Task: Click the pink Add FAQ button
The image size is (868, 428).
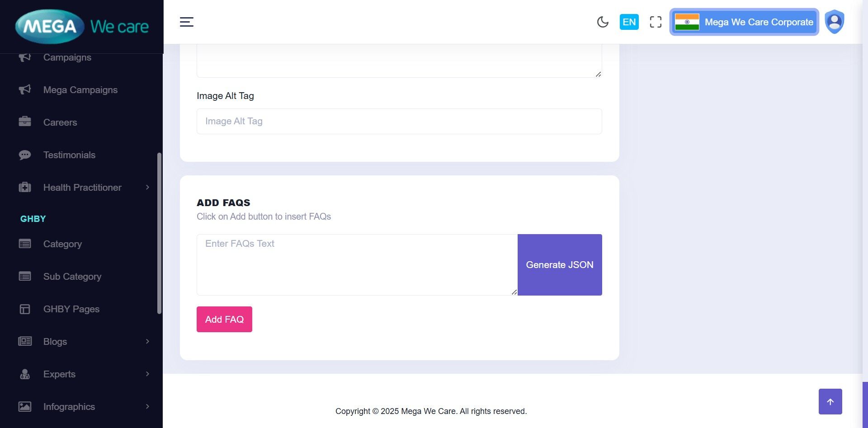Action: point(224,319)
